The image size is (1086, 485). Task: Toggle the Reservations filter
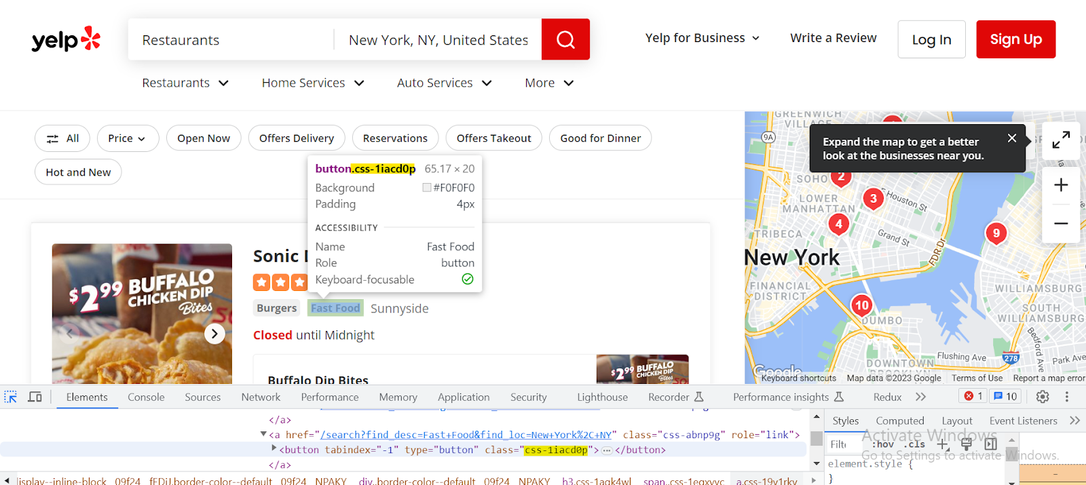tap(395, 138)
